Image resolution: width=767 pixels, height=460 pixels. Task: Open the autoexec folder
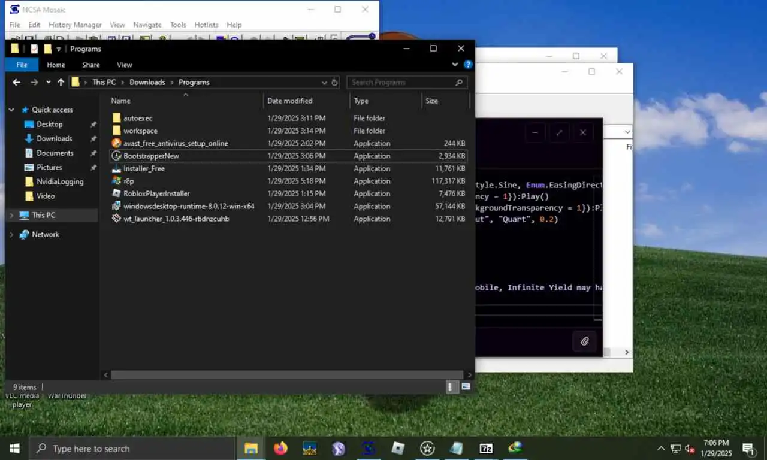tap(138, 118)
